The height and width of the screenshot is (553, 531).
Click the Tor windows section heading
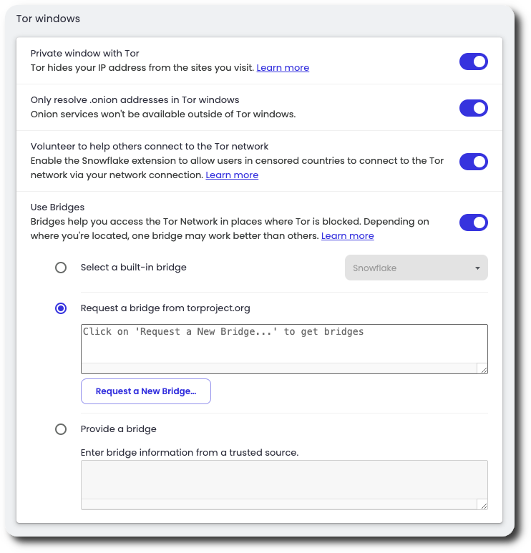point(48,19)
